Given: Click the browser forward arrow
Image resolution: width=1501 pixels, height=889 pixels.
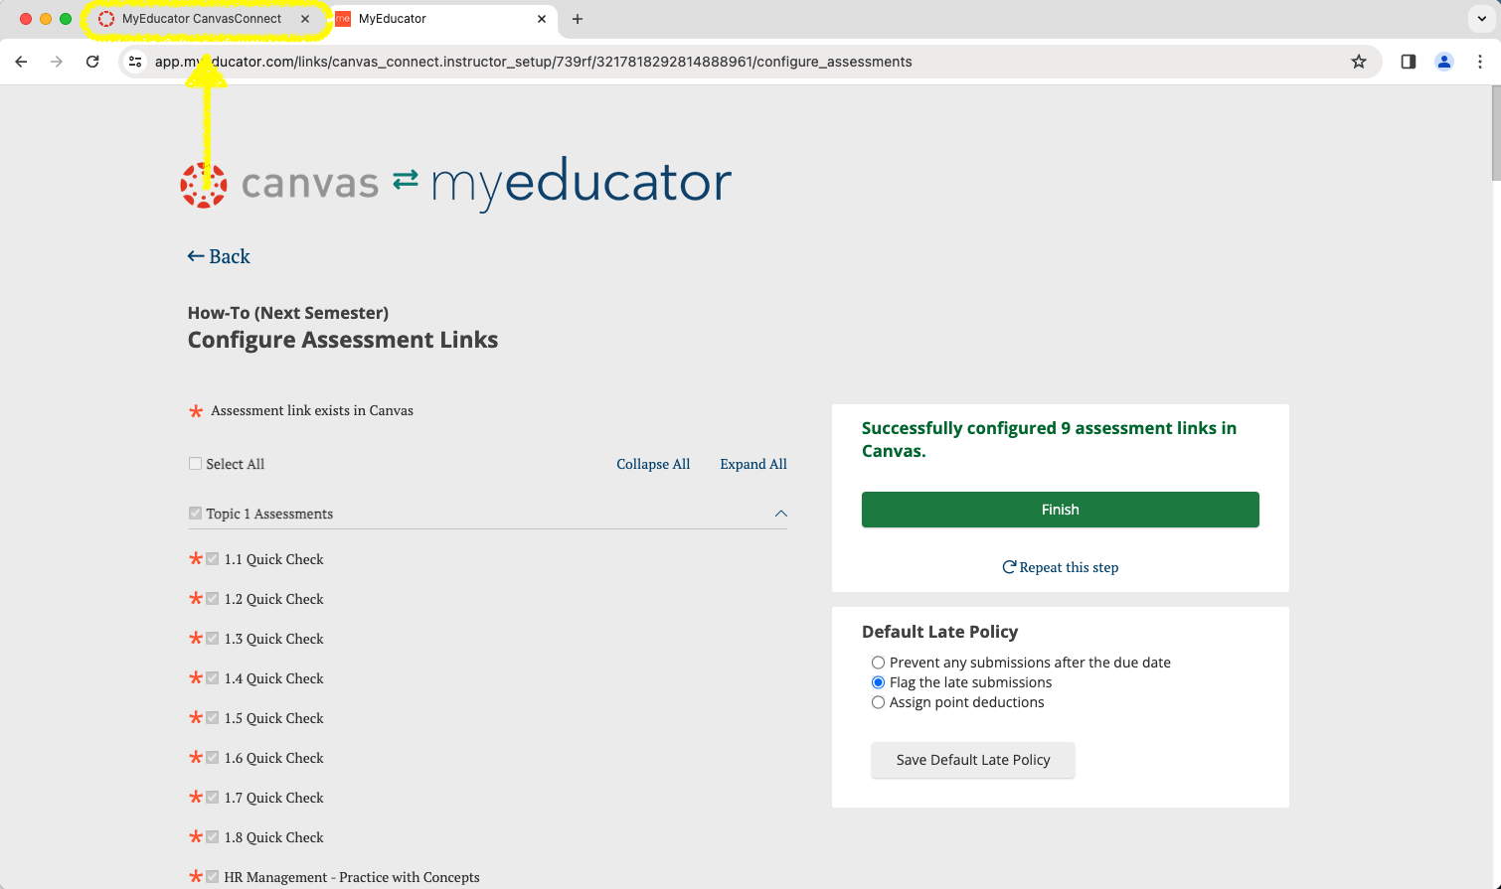Looking at the screenshot, I should [57, 62].
